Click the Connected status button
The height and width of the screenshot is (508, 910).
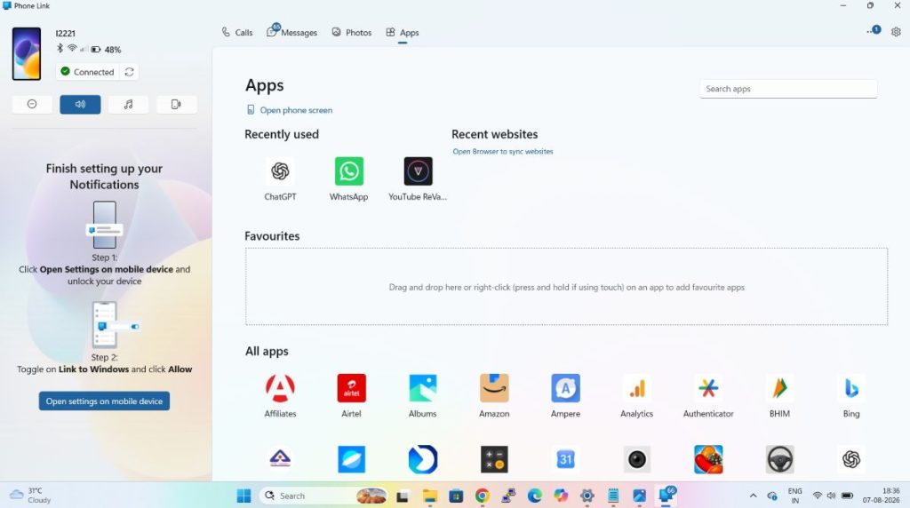pyautogui.click(x=88, y=72)
